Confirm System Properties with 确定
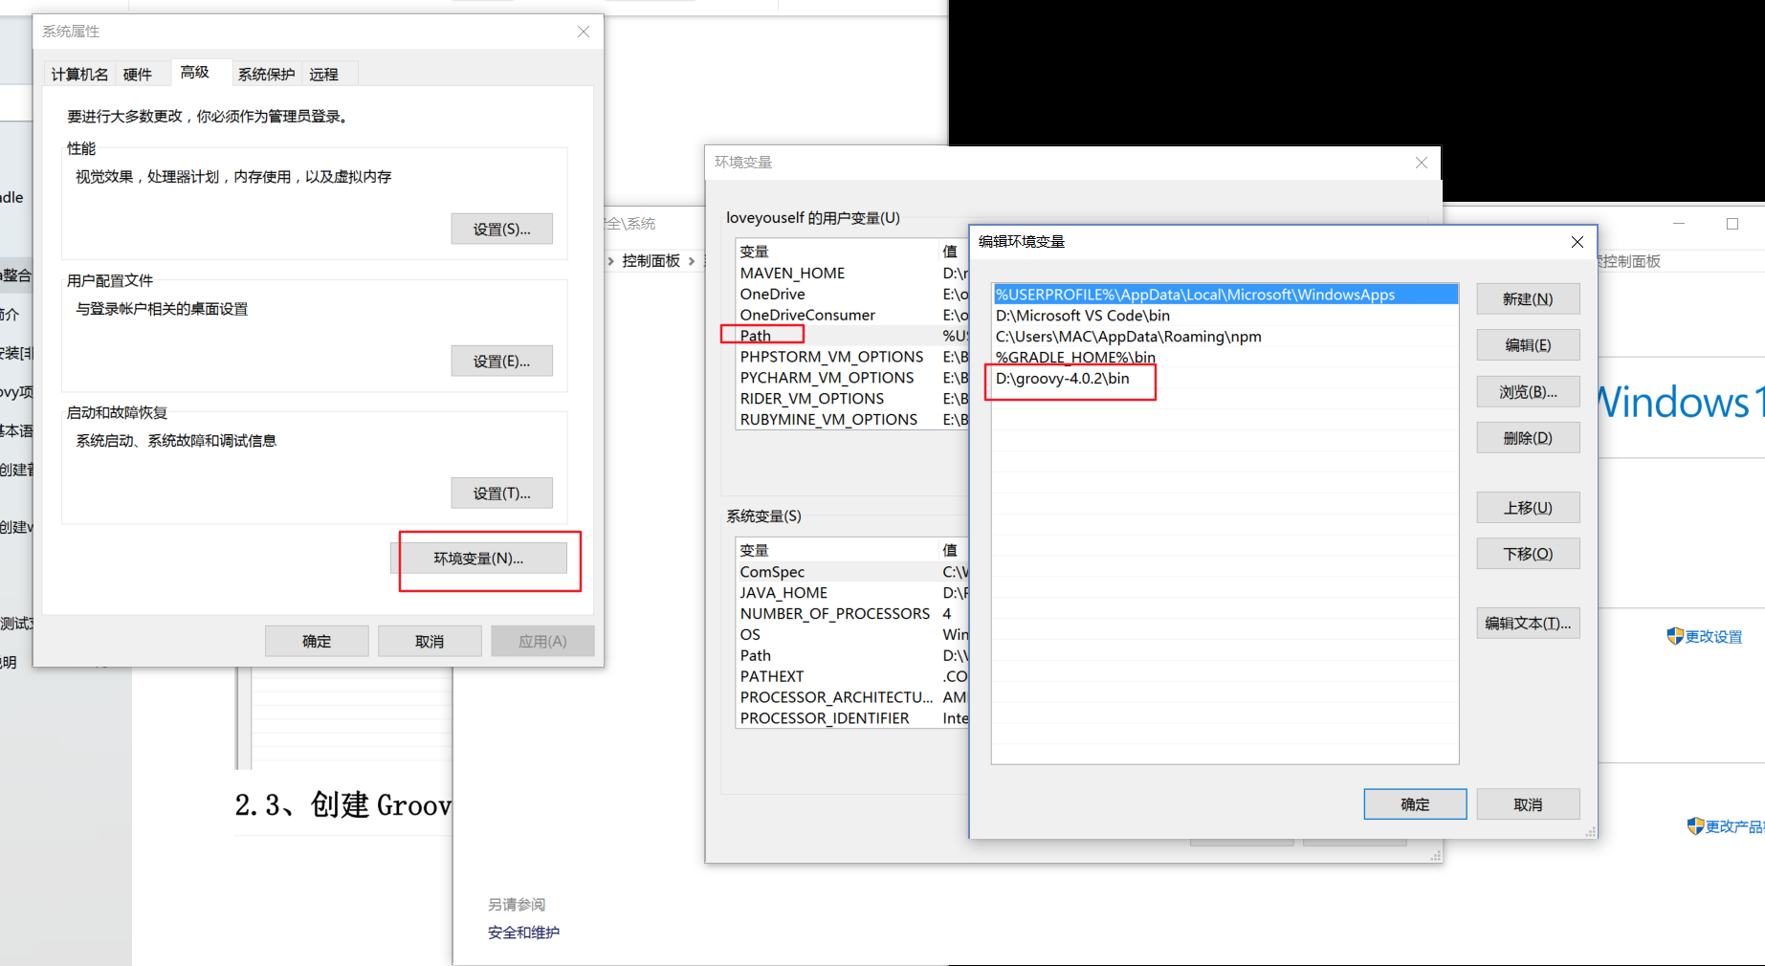Image resolution: width=1765 pixels, height=966 pixels. point(317,641)
